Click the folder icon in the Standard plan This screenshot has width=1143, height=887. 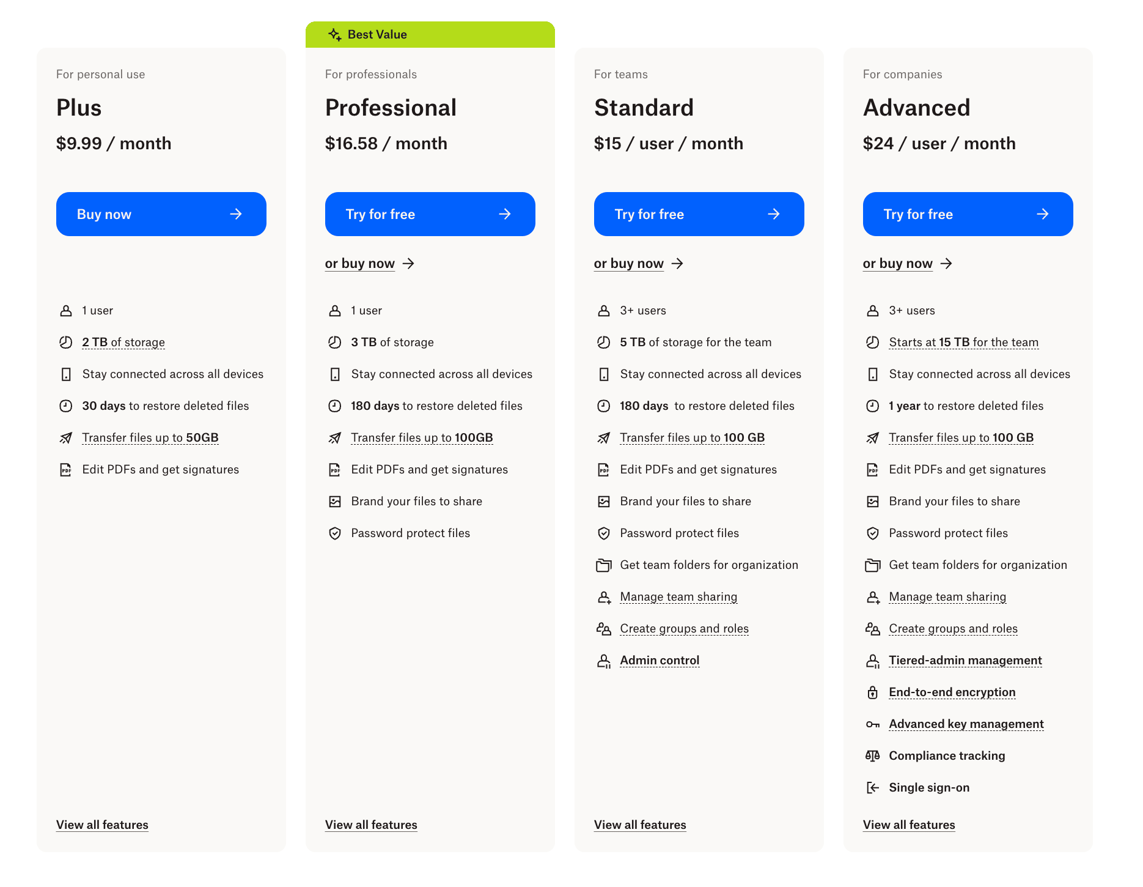point(603,565)
